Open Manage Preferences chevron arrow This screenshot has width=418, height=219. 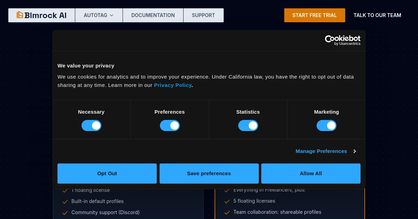pyautogui.click(x=355, y=151)
